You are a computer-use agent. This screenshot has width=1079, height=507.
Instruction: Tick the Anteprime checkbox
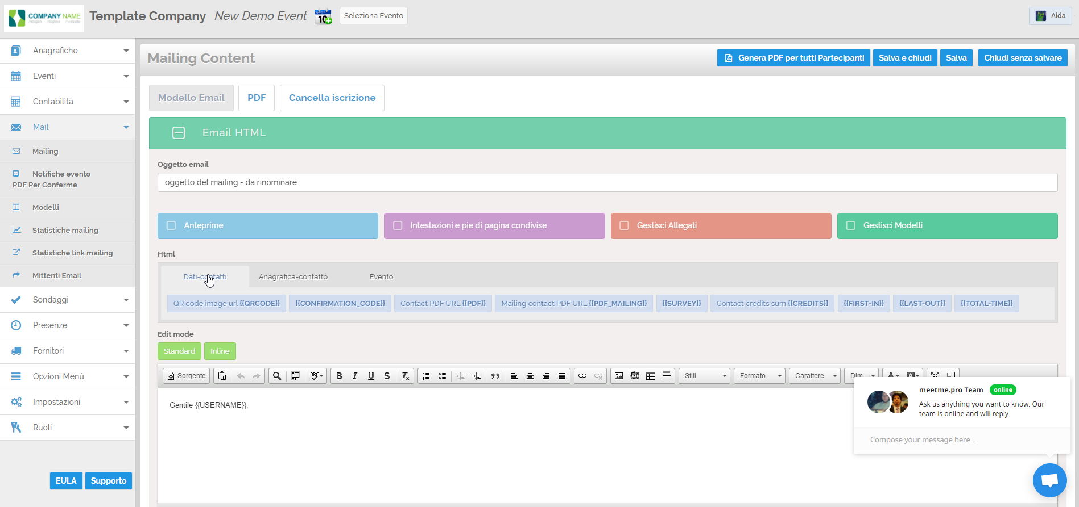pyautogui.click(x=171, y=225)
